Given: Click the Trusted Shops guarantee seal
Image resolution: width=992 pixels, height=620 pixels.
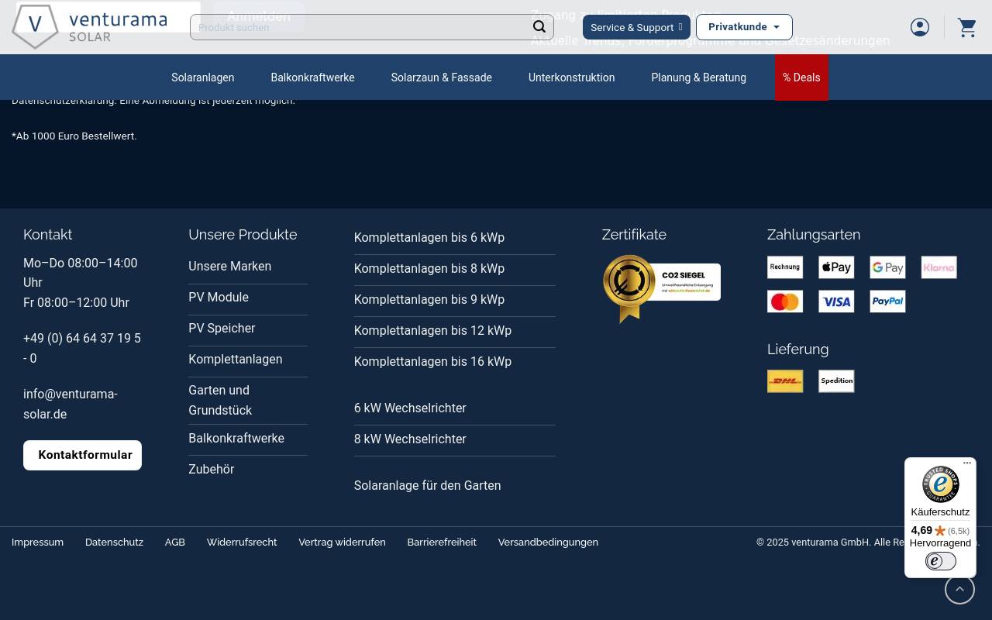Looking at the screenshot, I should click(941, 484).
